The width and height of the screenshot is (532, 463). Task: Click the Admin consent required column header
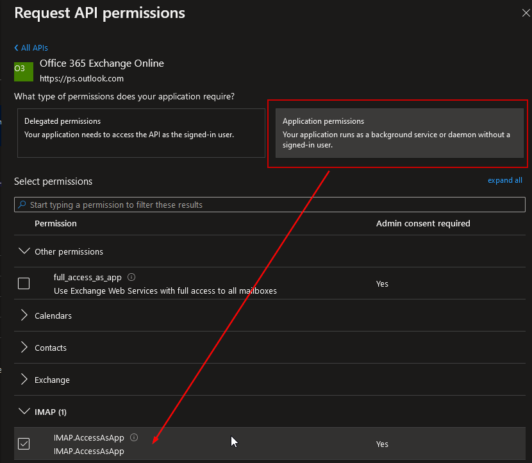(423, 223)
